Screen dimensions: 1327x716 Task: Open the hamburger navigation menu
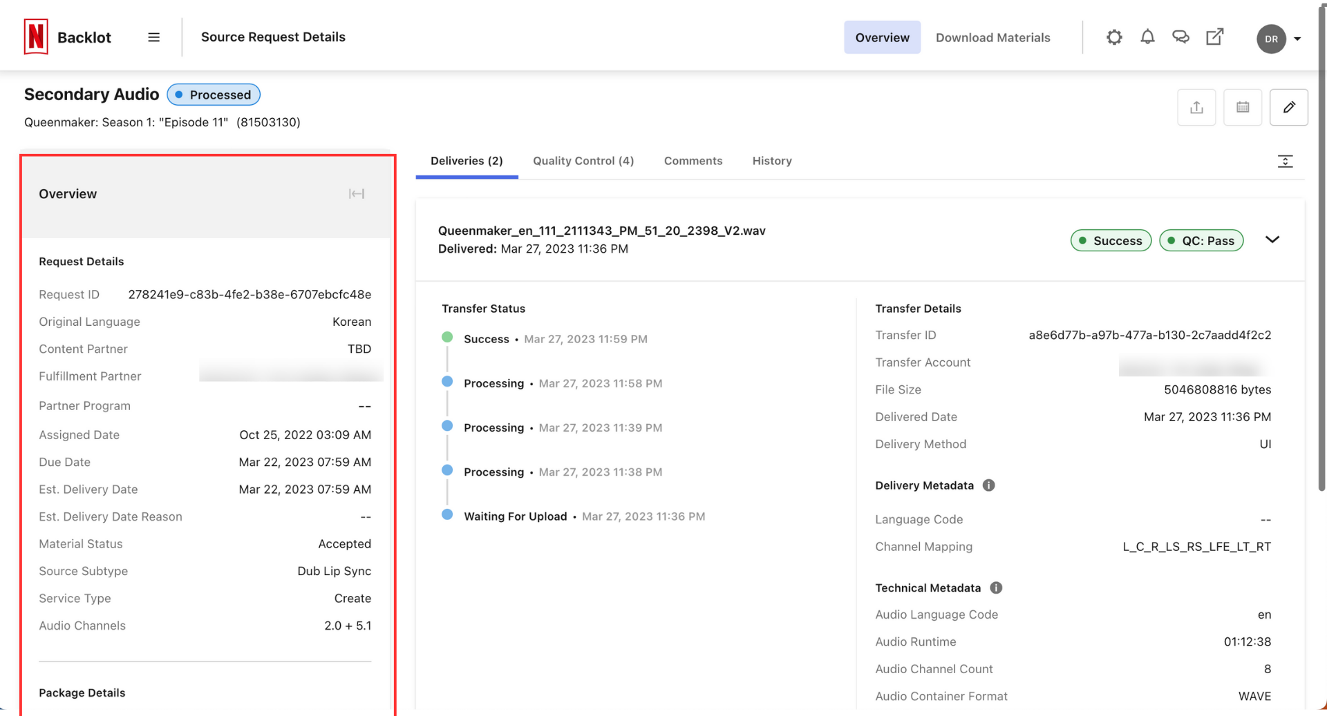pyautogui.click(x=153, y=37)
